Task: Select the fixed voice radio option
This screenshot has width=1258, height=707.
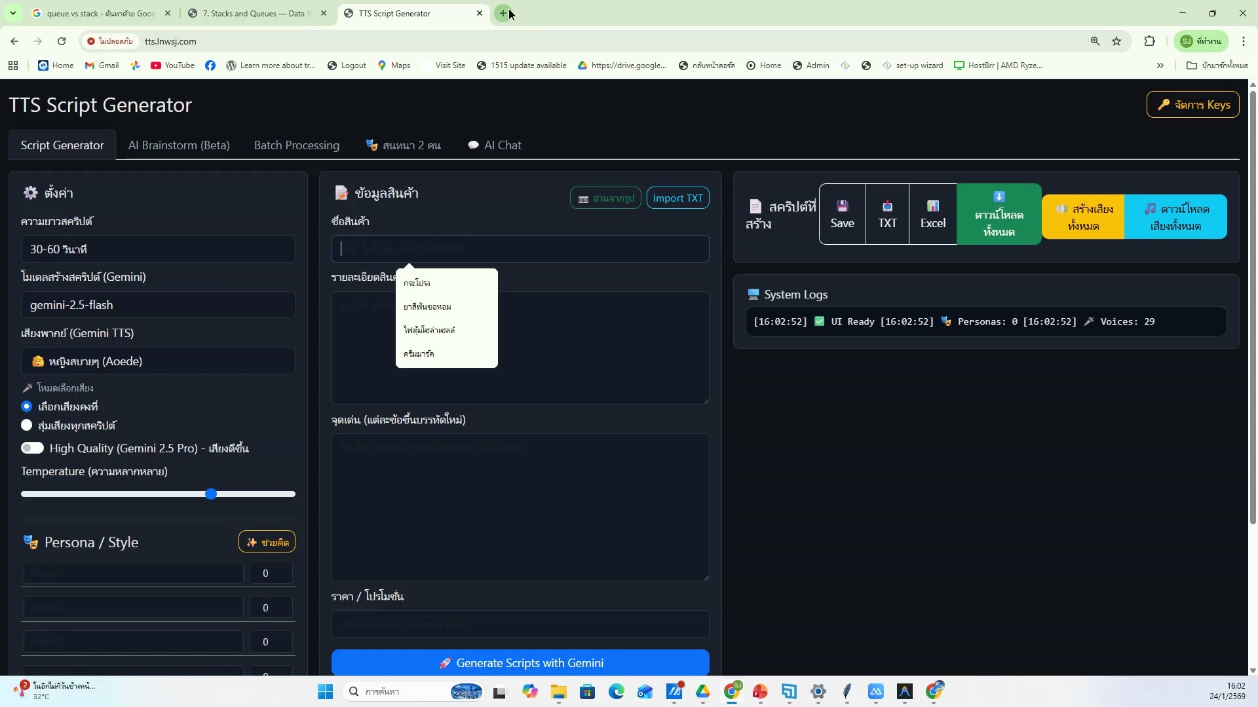Action: (x=27, y=407)
